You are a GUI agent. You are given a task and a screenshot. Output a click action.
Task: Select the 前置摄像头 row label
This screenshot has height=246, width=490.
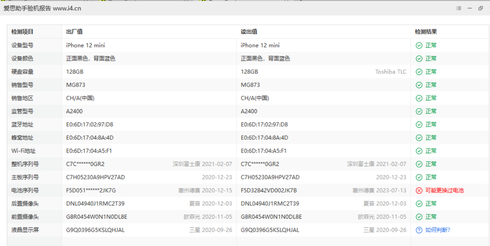[25, 217]
